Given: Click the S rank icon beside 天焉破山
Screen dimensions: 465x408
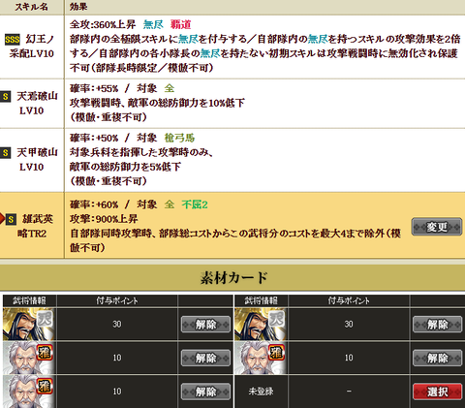Looking at the screenshot, I should coord(6,96).
